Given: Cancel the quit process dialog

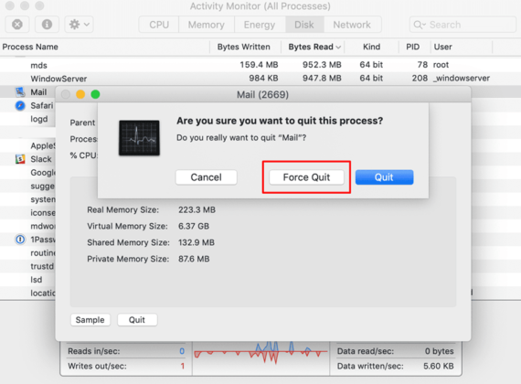Looking at the screenshot, I should click(207, 177).
